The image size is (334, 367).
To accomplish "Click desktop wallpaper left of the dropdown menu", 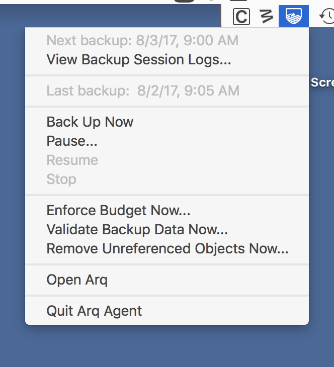I will pos(12,176).
